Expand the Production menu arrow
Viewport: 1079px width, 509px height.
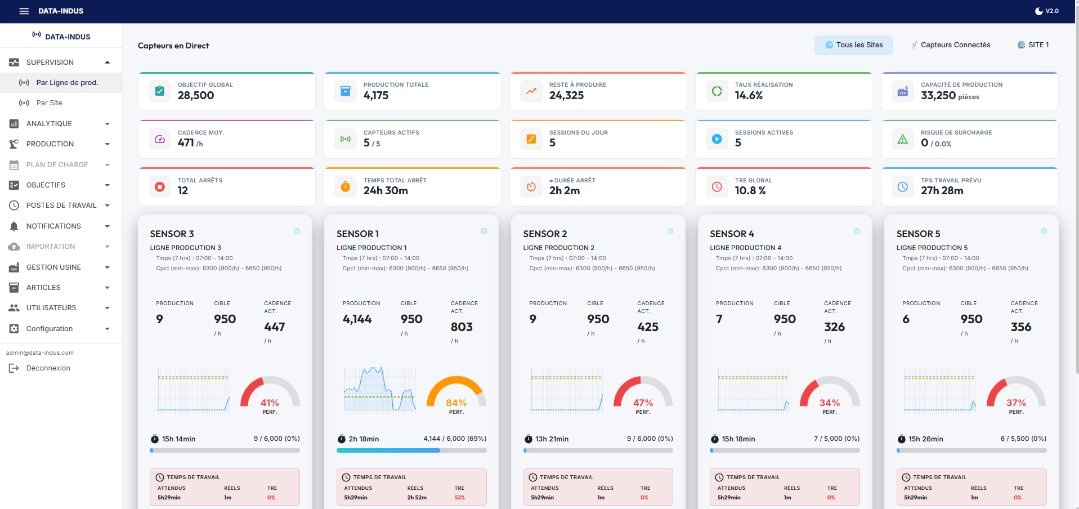tap(107, 144)
